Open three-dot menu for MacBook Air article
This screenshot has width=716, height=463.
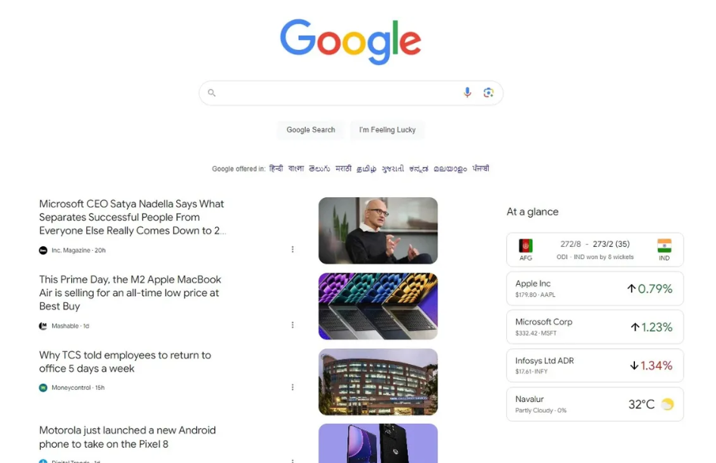(x=293, y=325)
